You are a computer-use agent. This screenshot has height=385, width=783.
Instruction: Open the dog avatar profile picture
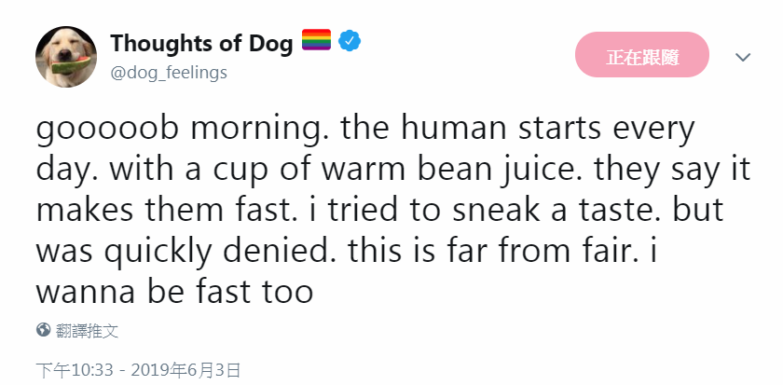click(66, 57)
